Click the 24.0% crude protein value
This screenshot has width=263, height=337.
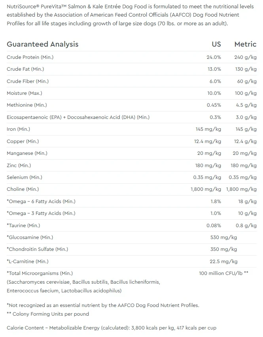coord(214,57)
